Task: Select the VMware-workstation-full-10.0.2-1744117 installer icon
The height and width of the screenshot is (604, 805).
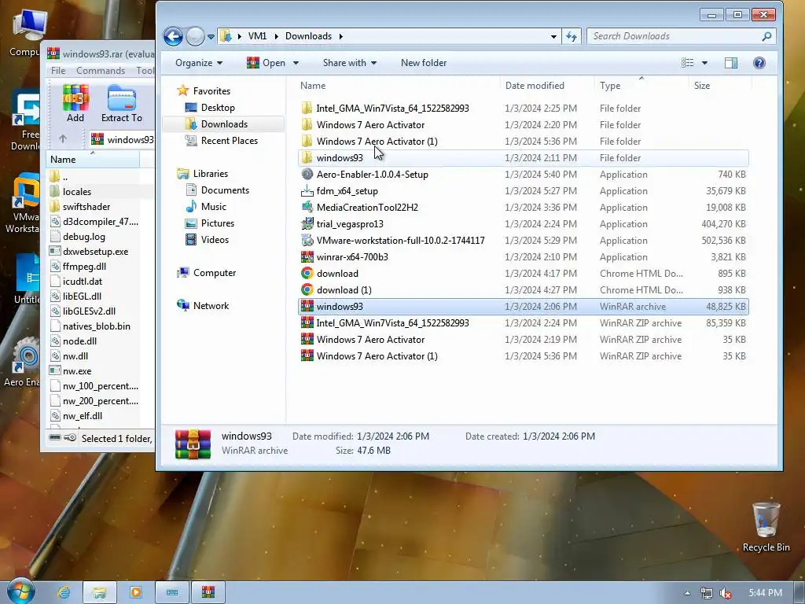Action: [x=307, y=240]
